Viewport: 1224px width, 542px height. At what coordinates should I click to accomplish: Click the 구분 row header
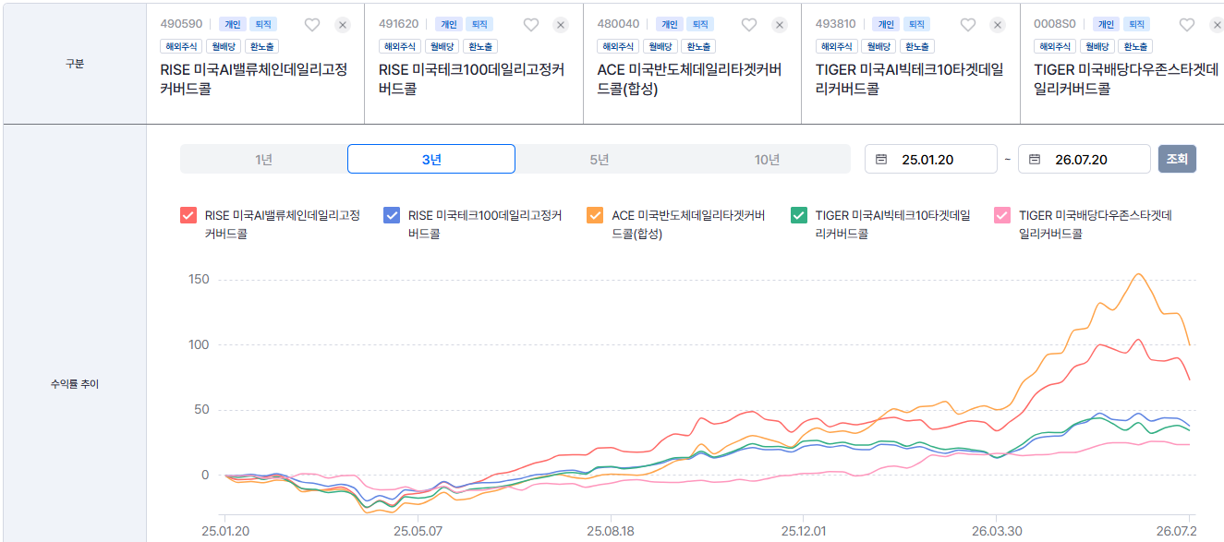tap(75, 64)
